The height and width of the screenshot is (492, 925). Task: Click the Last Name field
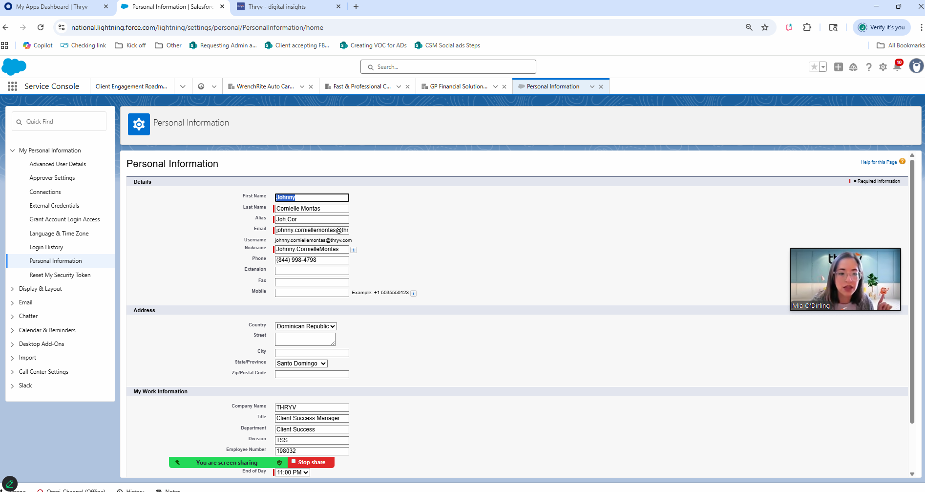click(312, 209)
